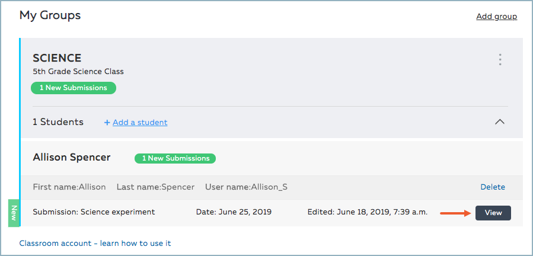Click the View button for submission
The image size is (533, 256).
493,213
